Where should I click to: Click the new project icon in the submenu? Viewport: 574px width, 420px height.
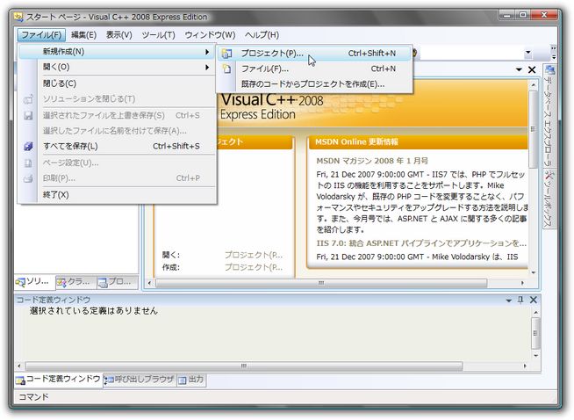point(227,54)
